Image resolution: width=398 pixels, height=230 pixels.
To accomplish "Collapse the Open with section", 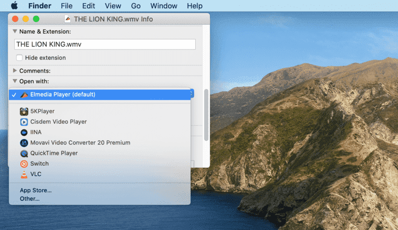I will 15,81.
